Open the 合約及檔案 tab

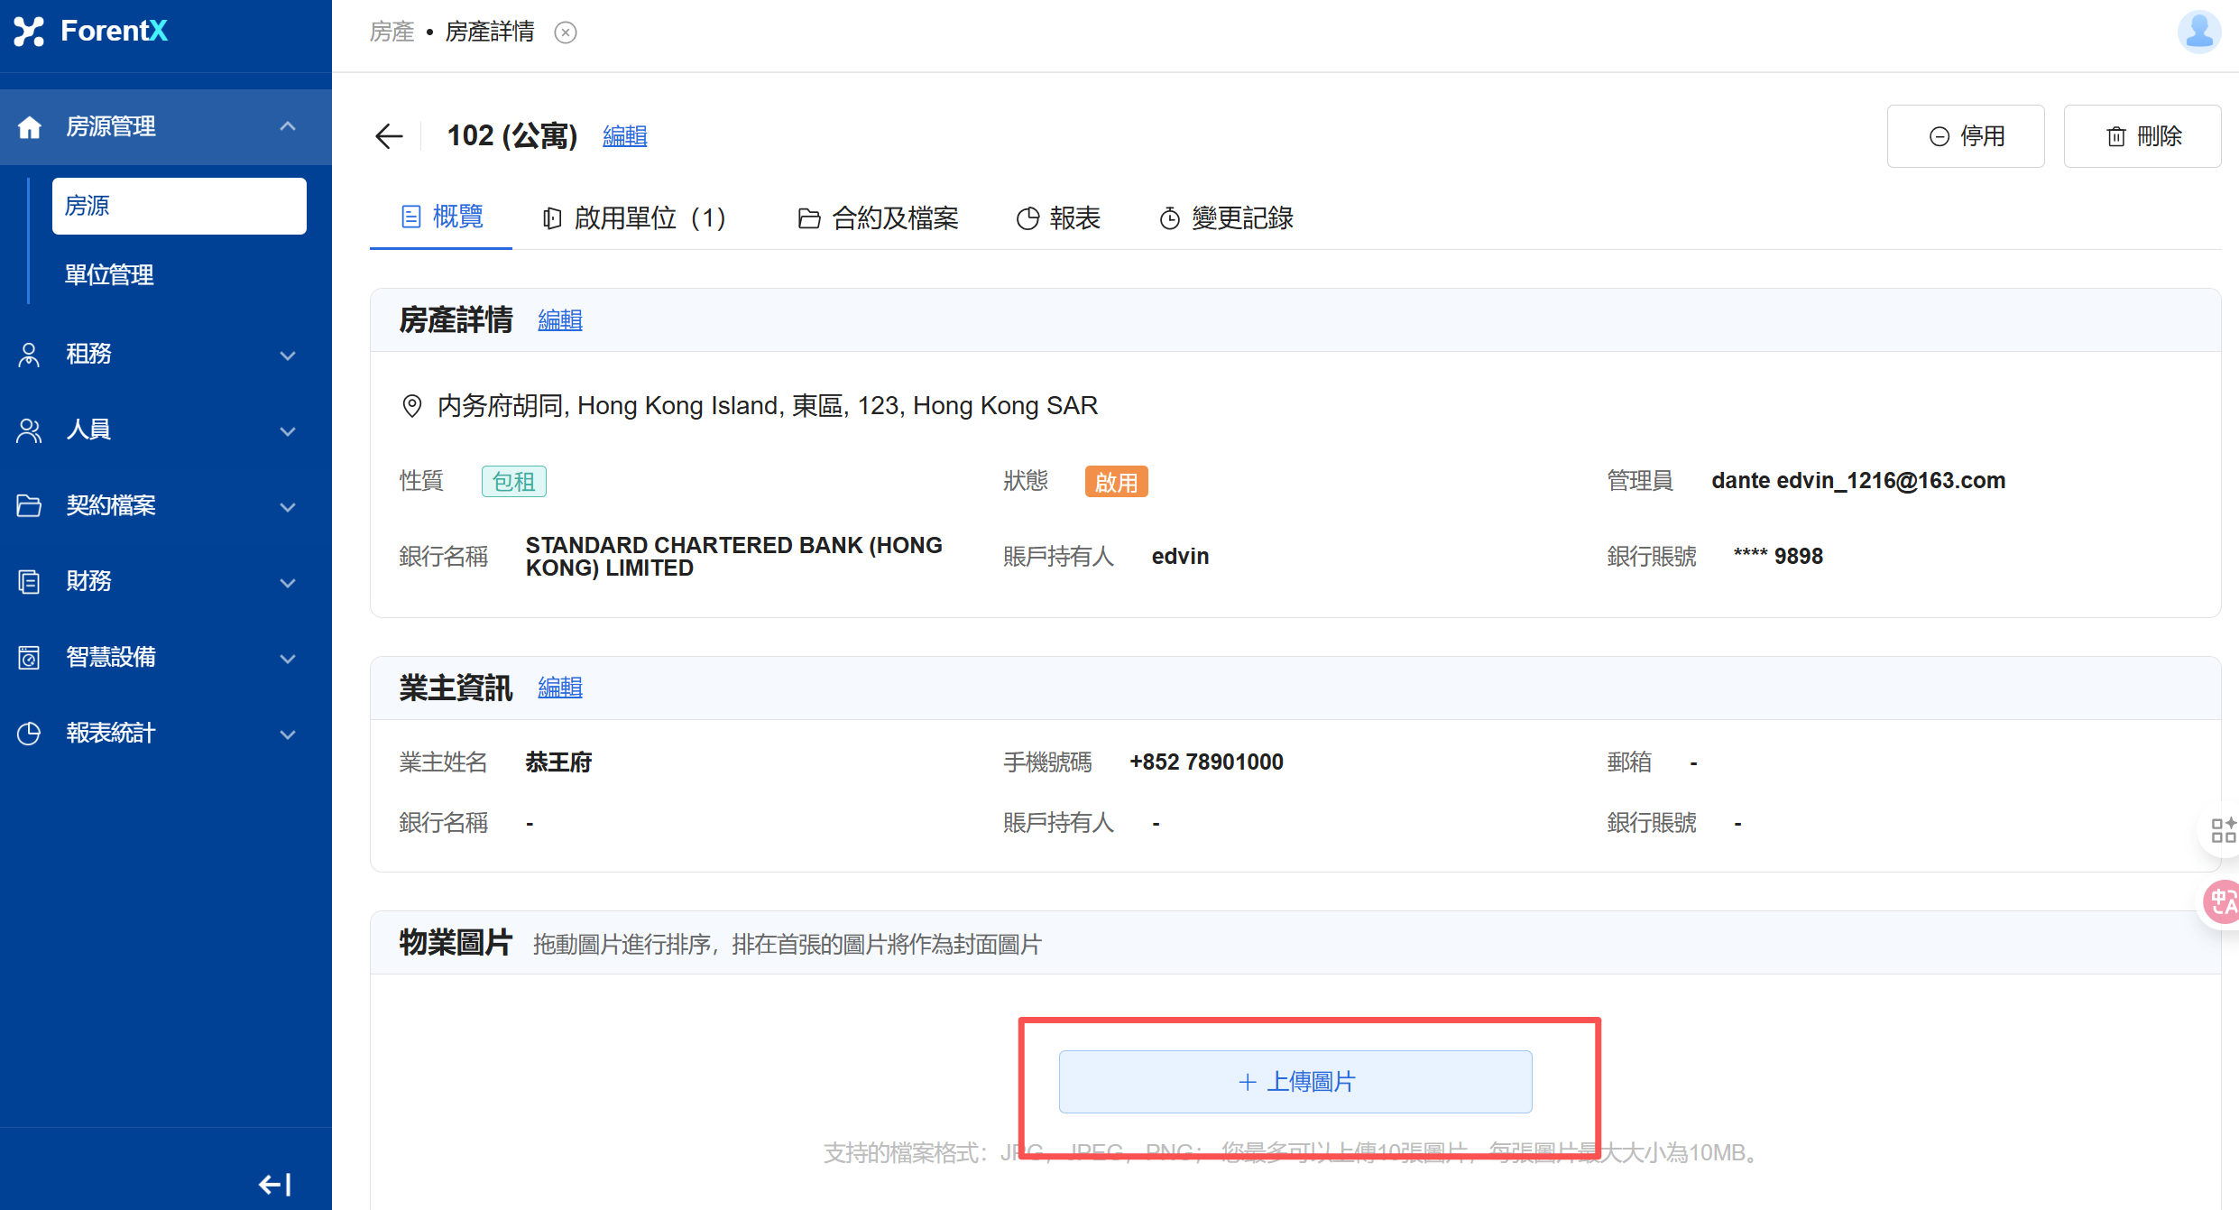tap(878, 218)
